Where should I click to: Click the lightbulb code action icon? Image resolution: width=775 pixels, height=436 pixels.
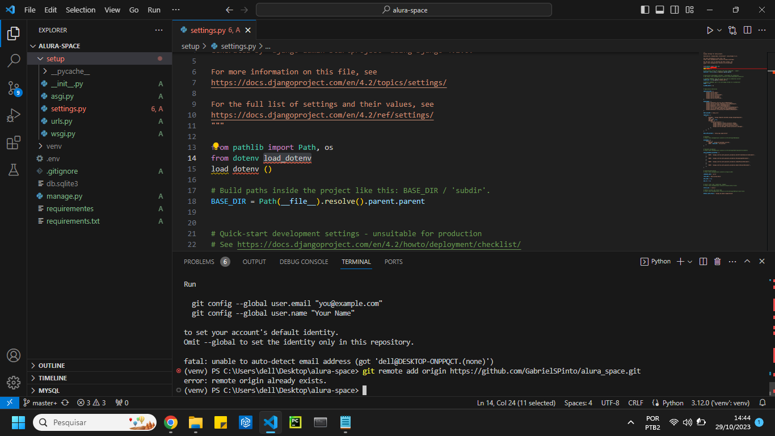[216, 146]
